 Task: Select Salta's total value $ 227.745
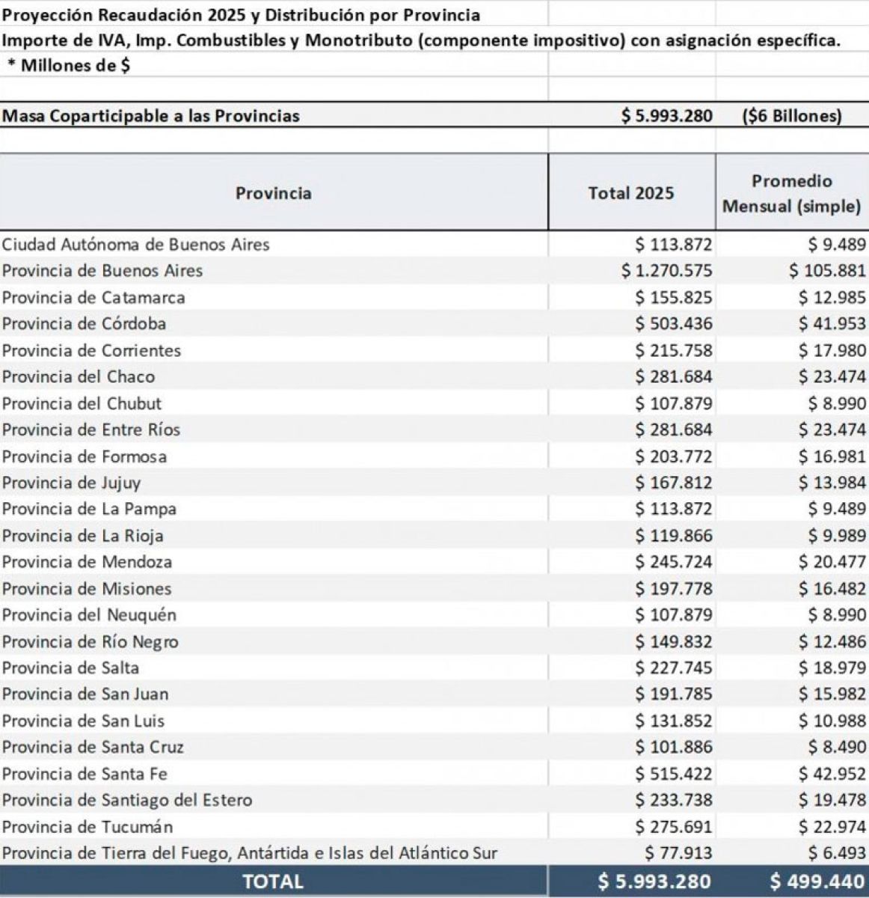coord(673,668)
